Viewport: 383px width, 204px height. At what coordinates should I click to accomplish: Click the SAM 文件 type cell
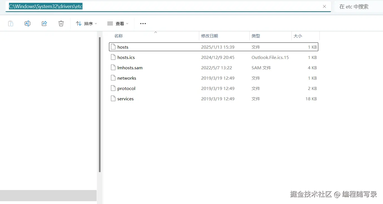point(261,68)
